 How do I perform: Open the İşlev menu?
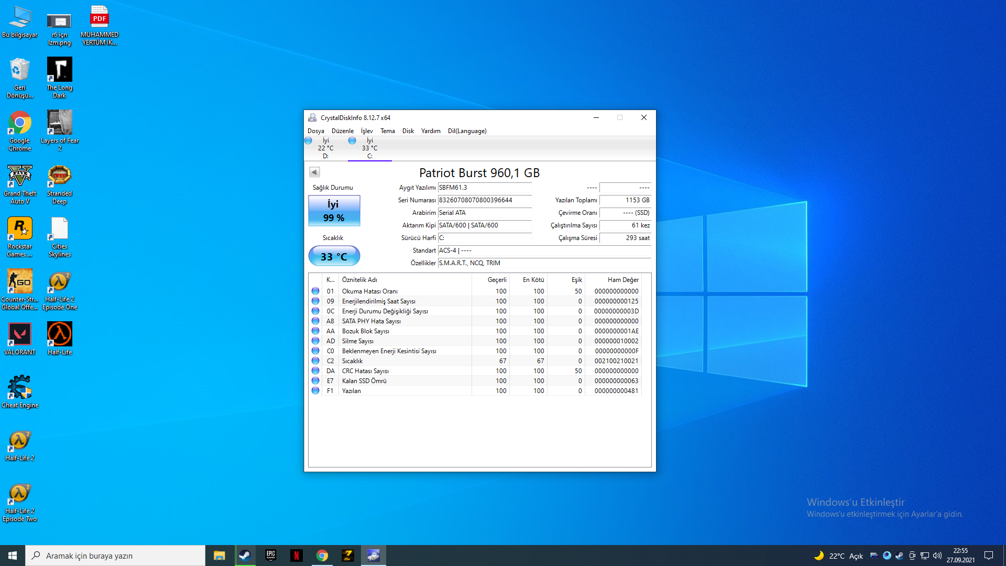tap(367, 131)
